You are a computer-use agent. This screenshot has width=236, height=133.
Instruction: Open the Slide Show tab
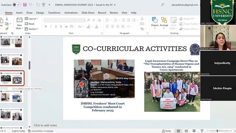[88, 13]
